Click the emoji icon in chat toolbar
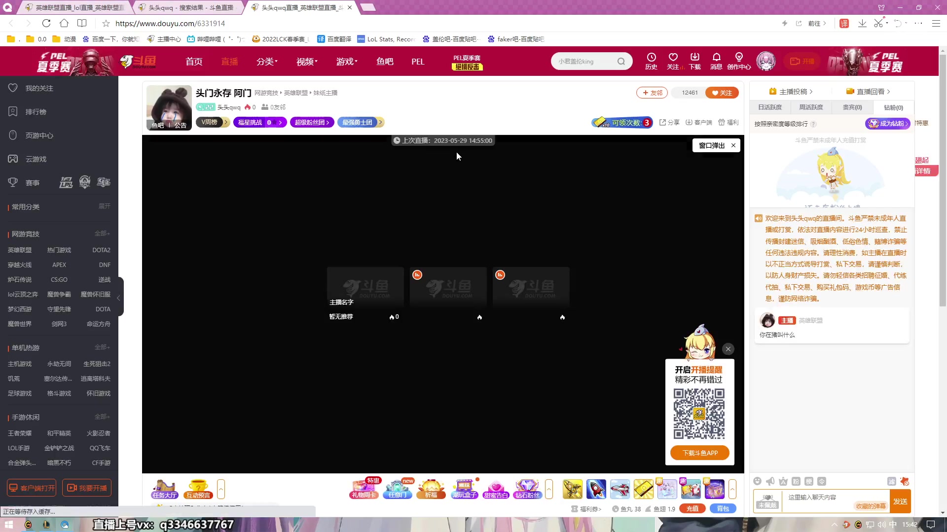Viewport: 947px width, 532px height. click(x=758, y=481)
